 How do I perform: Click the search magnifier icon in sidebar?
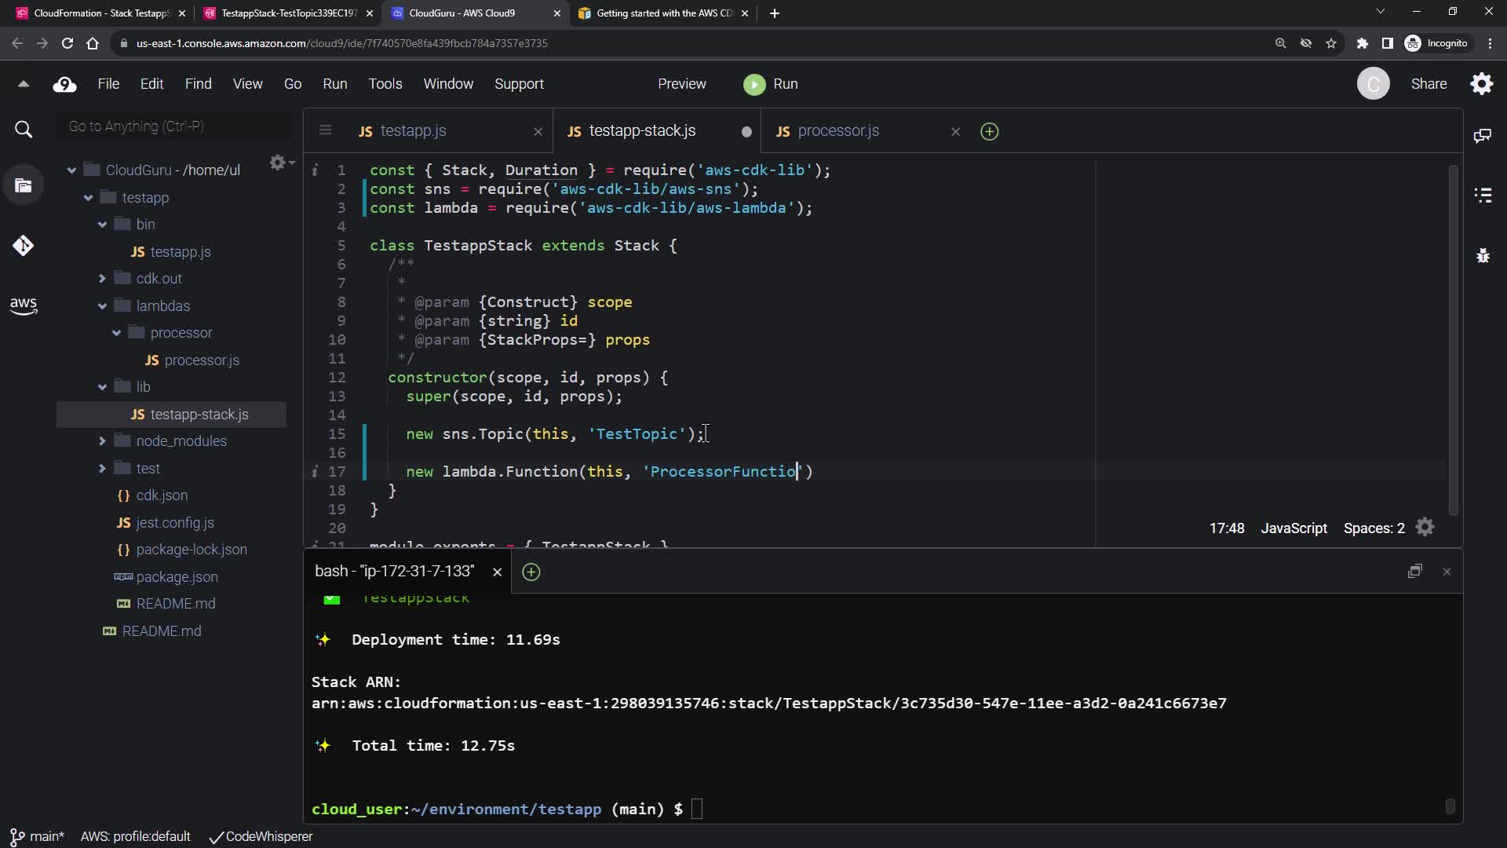coord(24,130)
